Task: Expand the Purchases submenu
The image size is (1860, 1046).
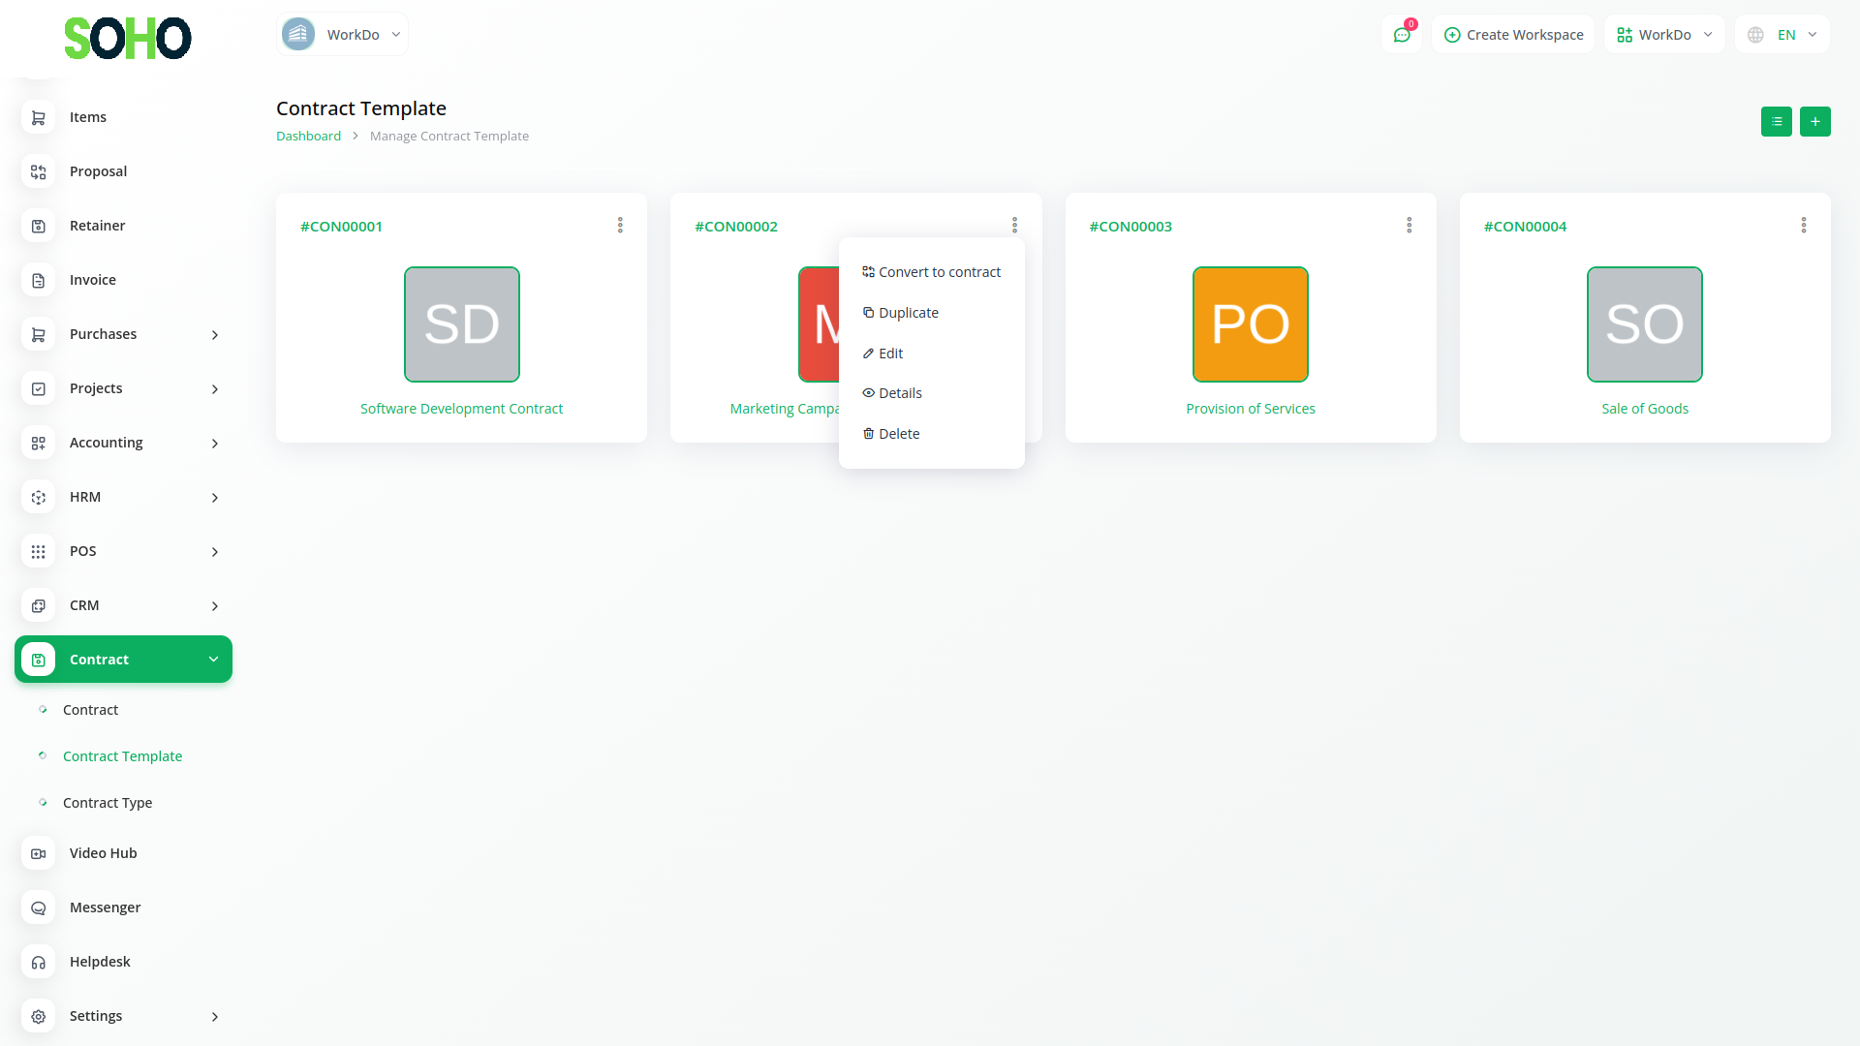Action: point(214,334)
